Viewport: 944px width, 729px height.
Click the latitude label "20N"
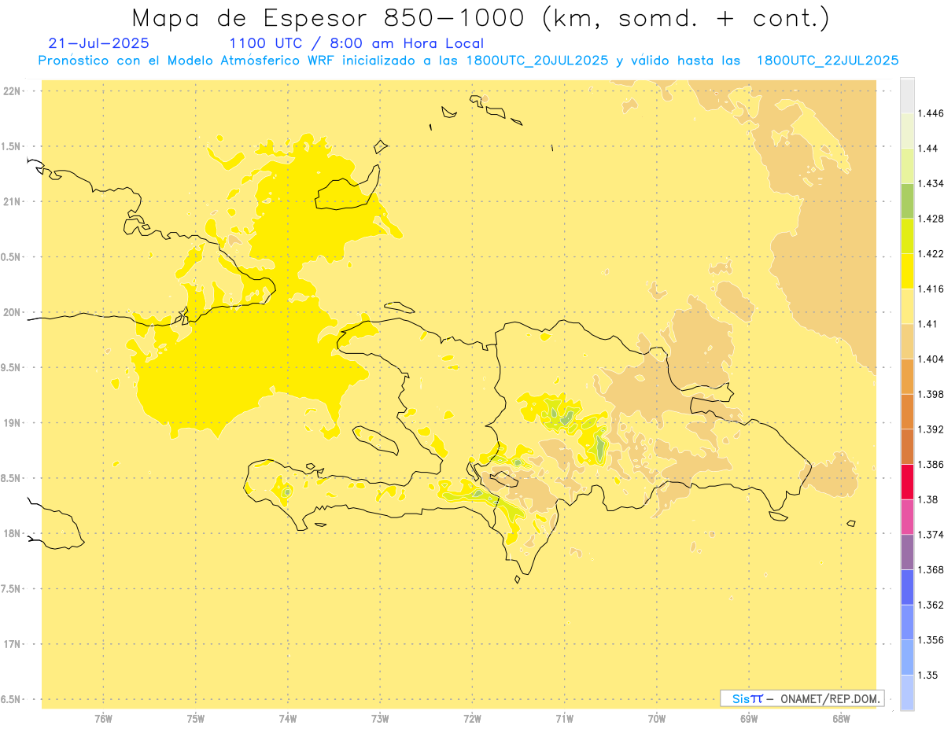(13, 312)
